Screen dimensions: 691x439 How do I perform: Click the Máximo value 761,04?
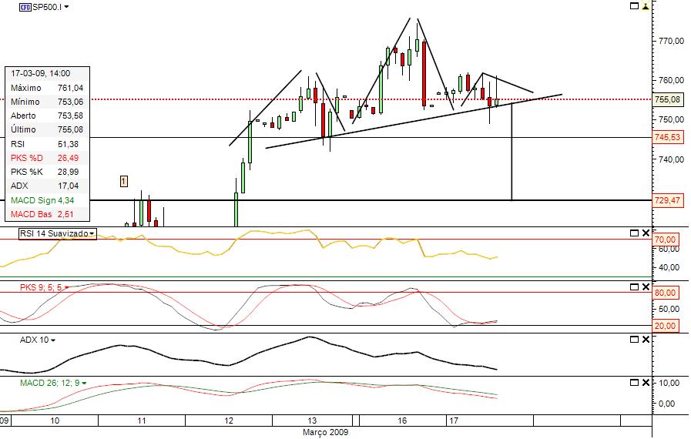(71, 88)
